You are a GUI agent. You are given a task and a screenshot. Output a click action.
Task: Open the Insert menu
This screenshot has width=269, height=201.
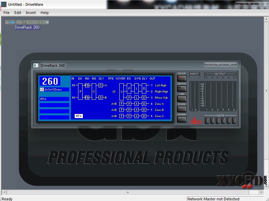point(31,13)
